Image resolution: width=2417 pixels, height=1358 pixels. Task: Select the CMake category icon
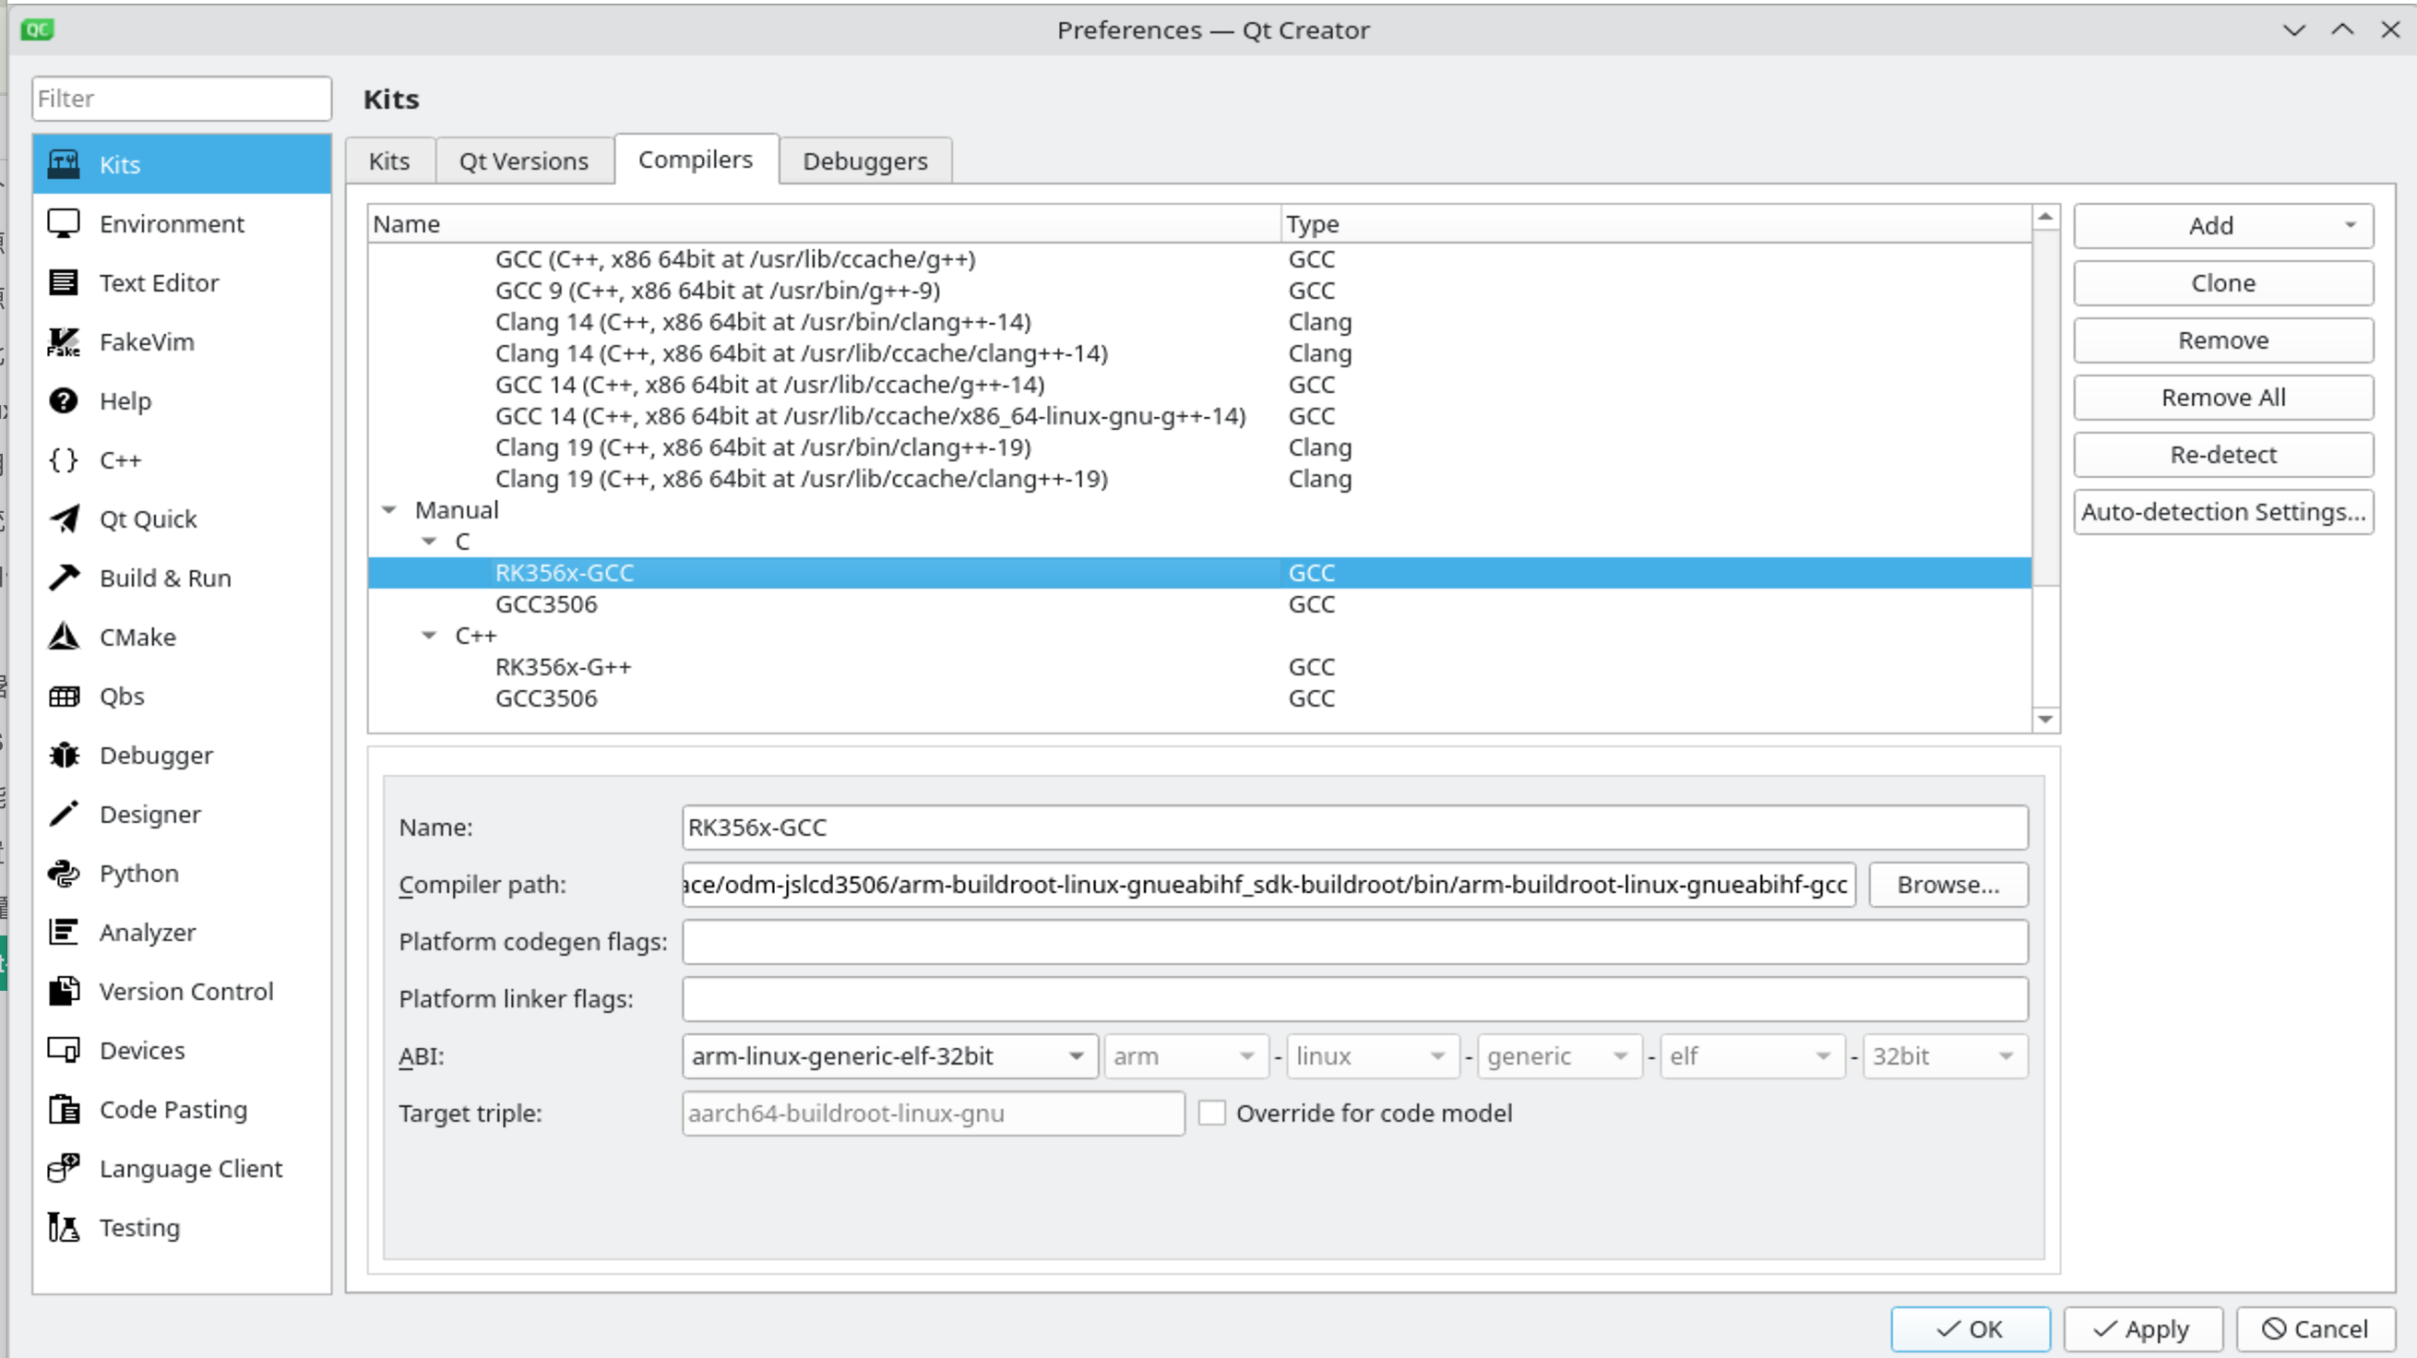tap(64, 637)
